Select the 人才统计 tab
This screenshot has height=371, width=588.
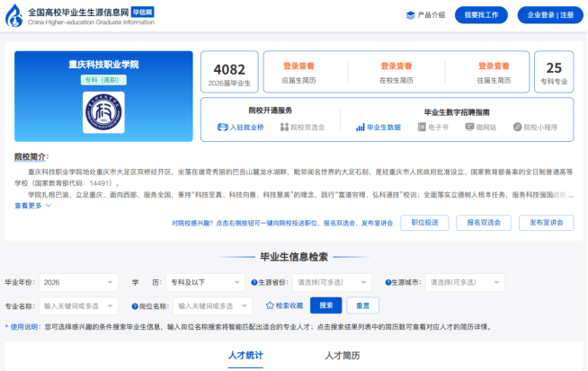pos(245,356)
